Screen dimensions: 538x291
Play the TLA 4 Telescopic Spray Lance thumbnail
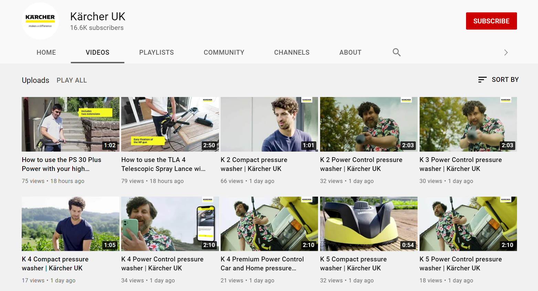[170, 124]
